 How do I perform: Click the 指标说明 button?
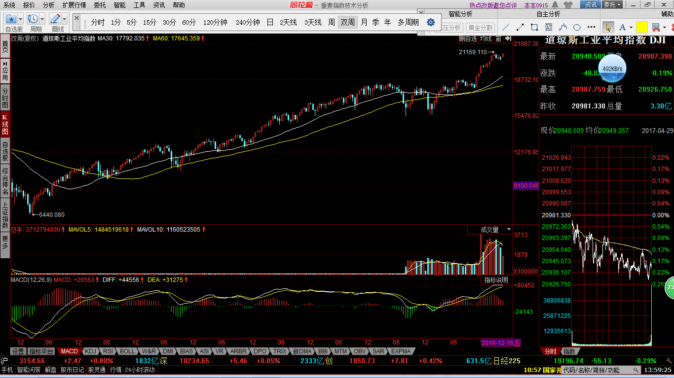[496, 280]
